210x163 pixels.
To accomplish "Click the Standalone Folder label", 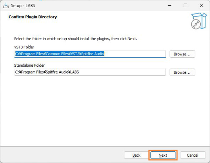I will point(29,66).
